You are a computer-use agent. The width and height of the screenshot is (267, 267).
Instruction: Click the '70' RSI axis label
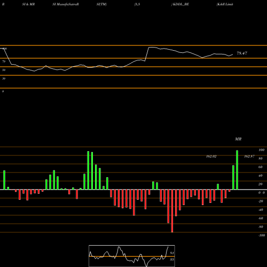tap(4, 61)
